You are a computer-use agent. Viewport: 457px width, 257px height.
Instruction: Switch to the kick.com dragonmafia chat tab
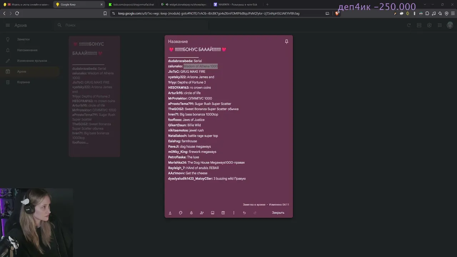point(131,5)
